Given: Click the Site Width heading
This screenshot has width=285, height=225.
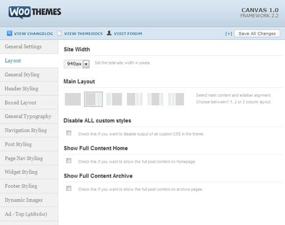Looking at the screenshot, I should pyautogui.click(x=77, y=50).
